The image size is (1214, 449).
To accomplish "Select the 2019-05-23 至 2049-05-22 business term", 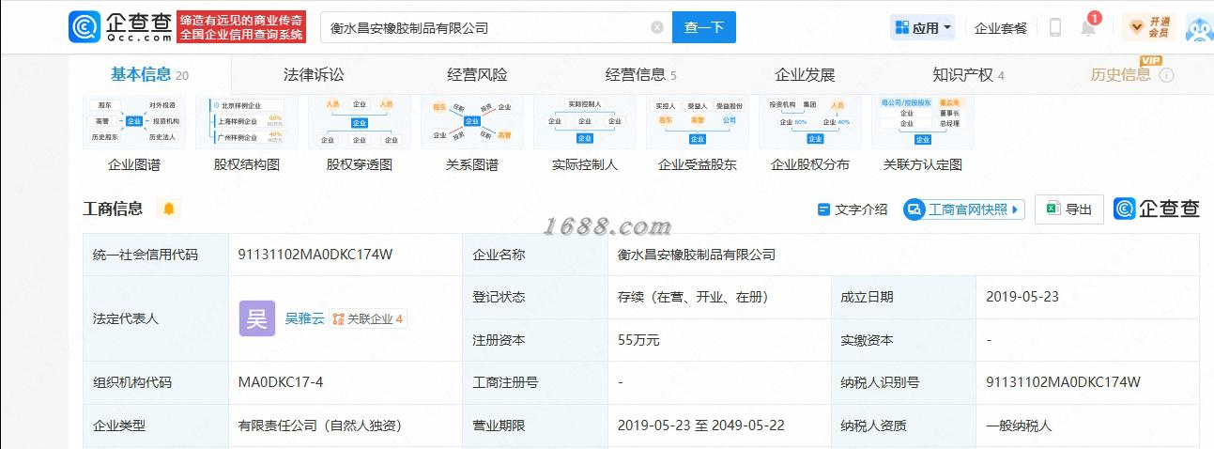I will click(700, 426).
